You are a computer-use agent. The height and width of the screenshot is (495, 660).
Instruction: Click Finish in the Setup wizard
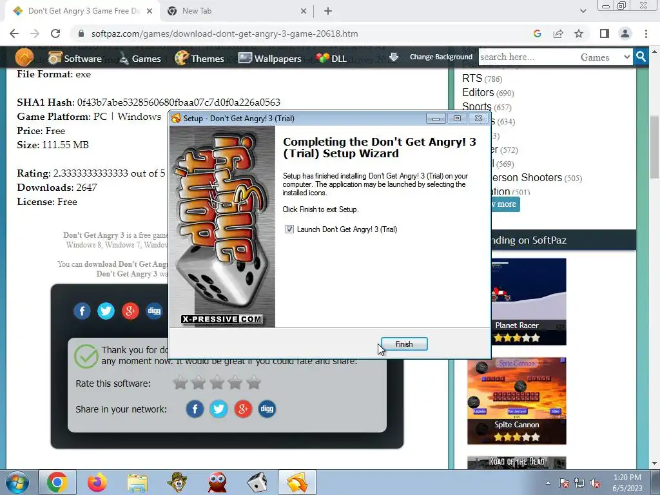404,344
